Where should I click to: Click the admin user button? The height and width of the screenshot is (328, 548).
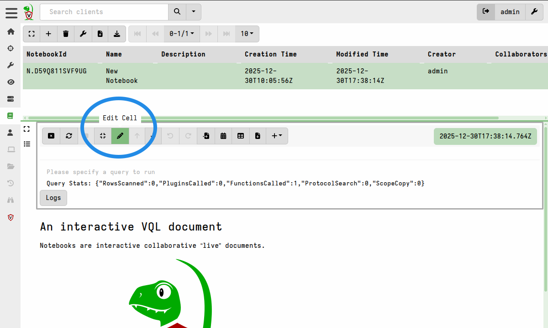point(510,12)
